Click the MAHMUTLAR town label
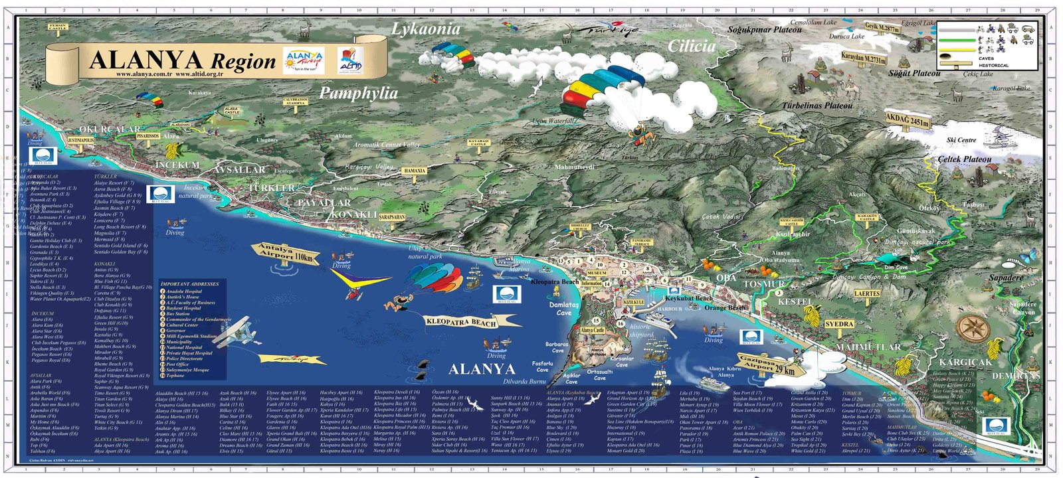1063x478 pixels. tap(868, 347)
